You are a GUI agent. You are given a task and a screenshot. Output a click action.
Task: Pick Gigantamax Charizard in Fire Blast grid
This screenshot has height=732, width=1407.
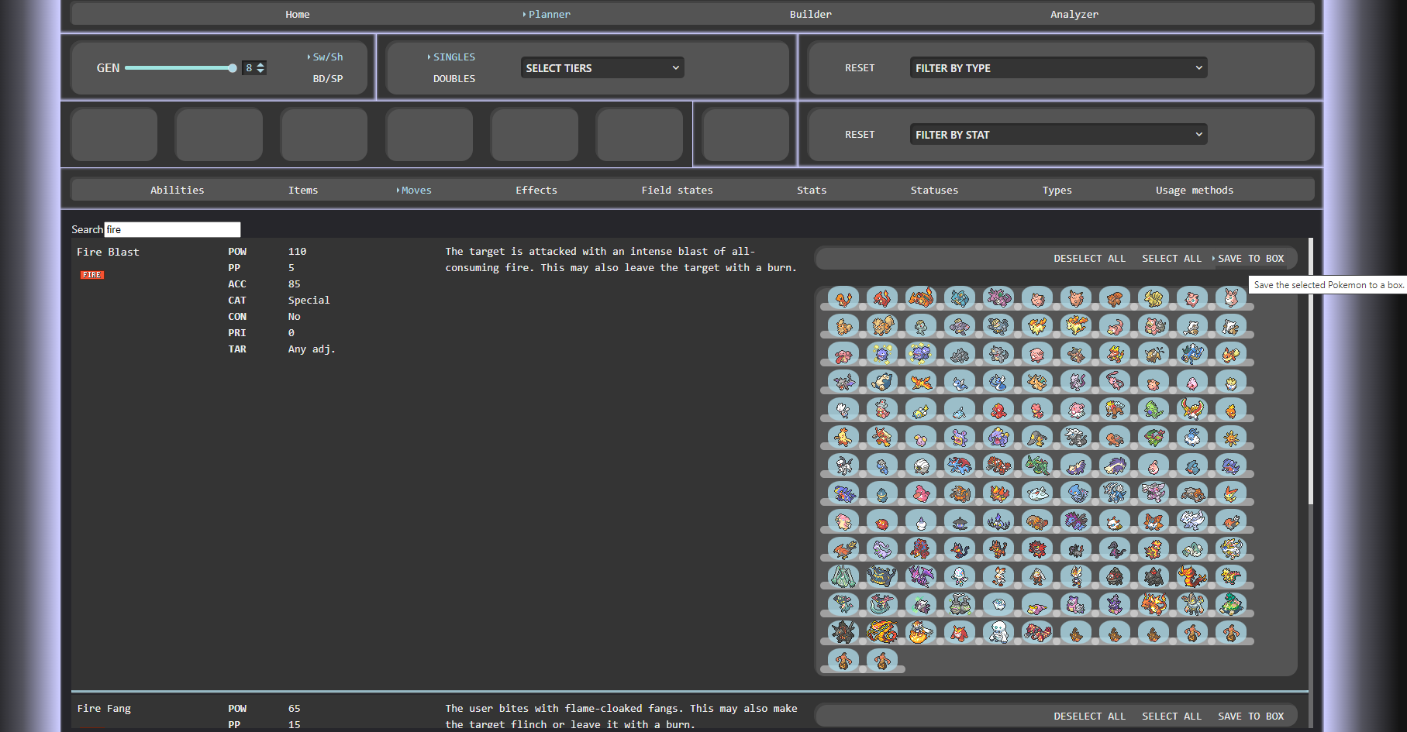(x=1154, y=604)
